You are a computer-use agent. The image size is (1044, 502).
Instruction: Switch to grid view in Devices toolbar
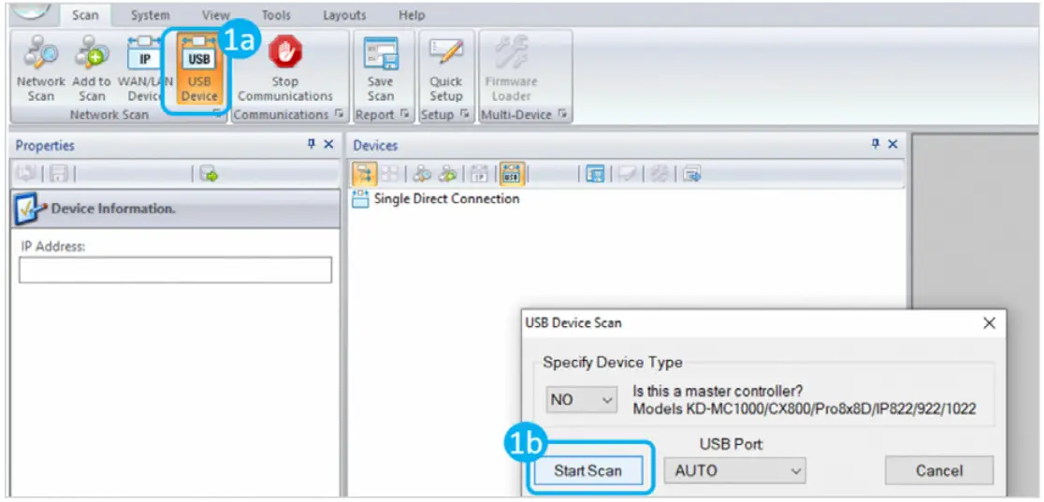[389, 175]
